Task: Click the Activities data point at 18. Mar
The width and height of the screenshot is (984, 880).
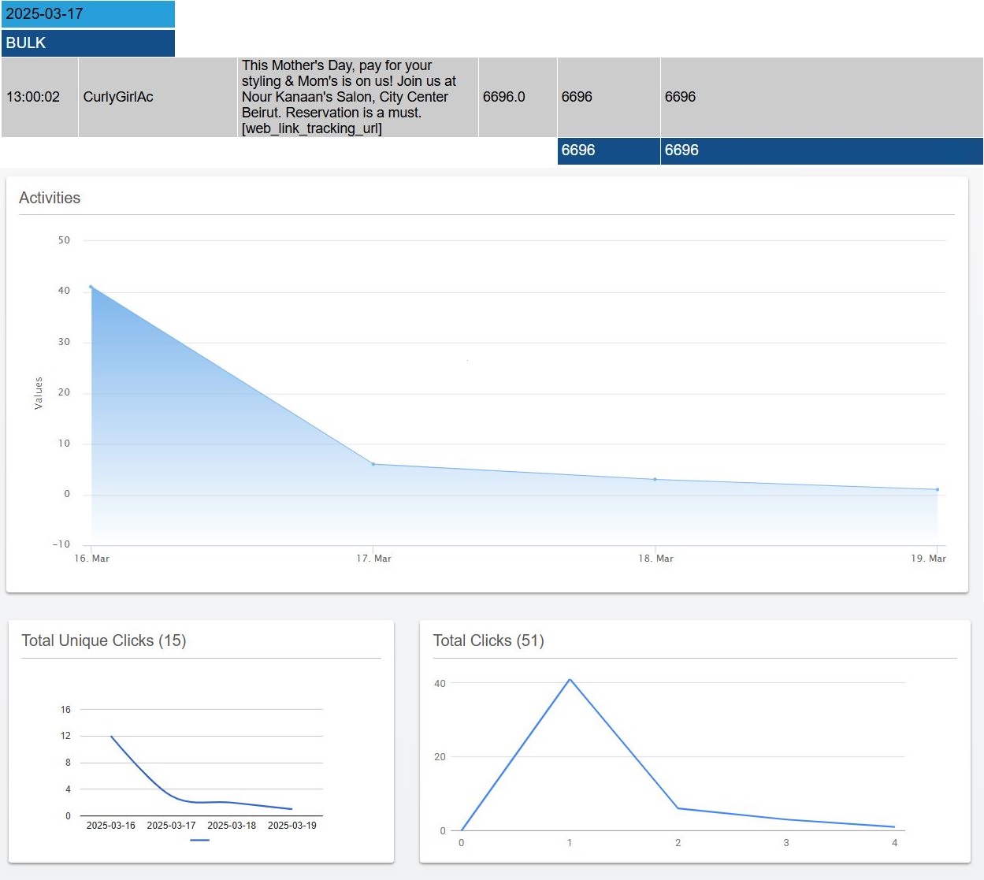Action: click(x=655, y=479)
